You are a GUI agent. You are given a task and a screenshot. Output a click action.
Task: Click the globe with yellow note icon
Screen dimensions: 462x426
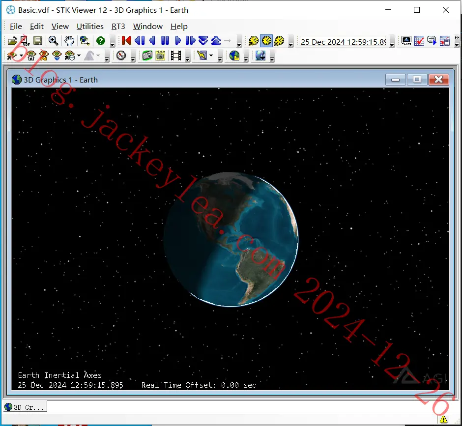[234, 56]
